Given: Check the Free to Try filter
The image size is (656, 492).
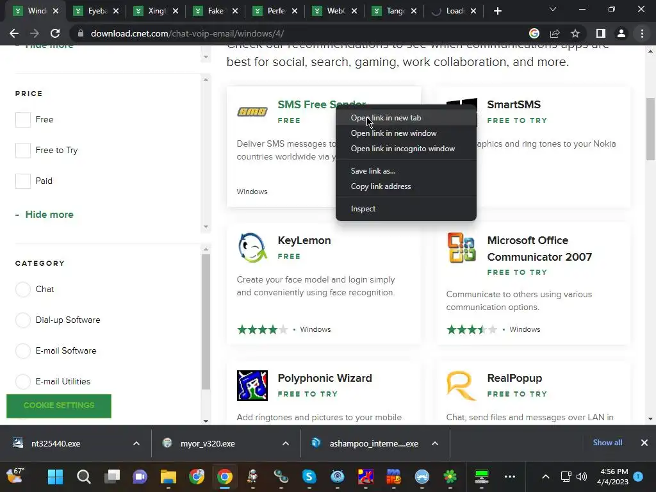Looking at the screenshot, I should click(x=23, y=150).
